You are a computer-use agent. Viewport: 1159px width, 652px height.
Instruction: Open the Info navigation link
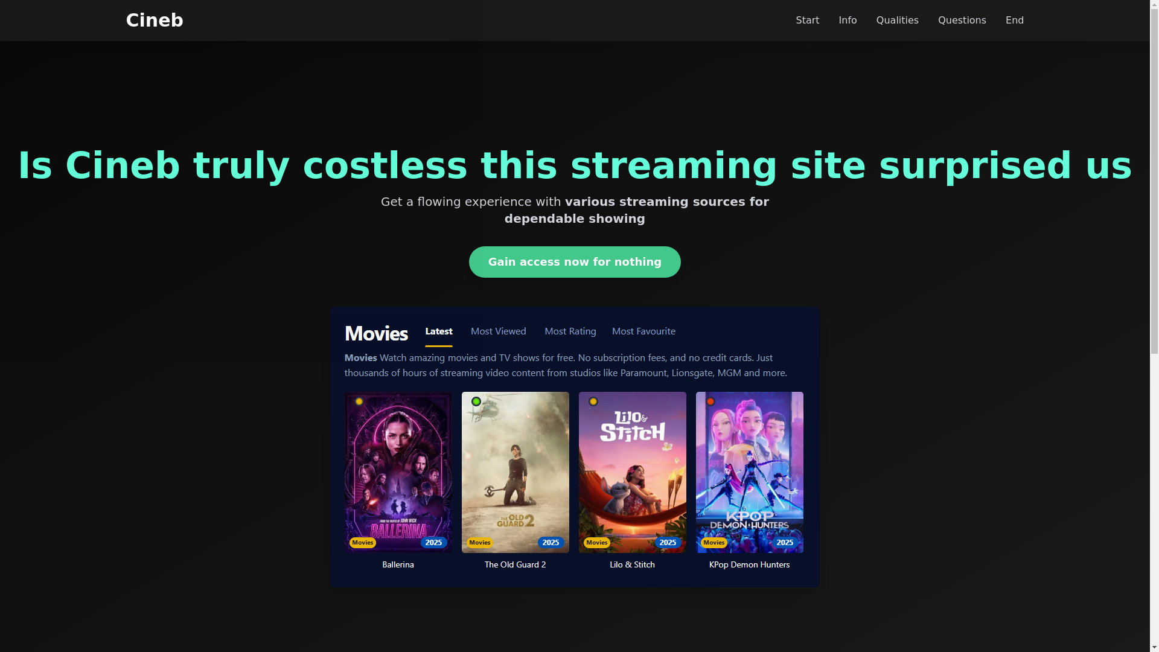[x=848, y=21]
